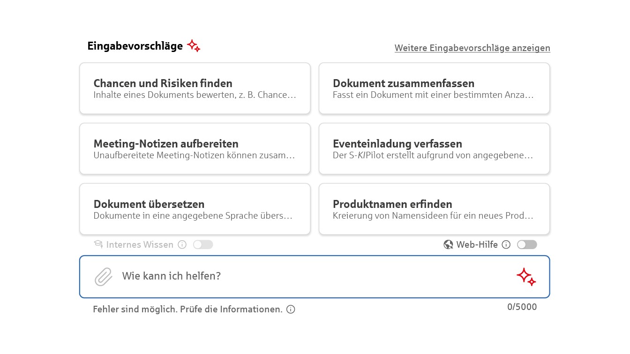
Task: Turn on the Web-Hilfe switch
Action: (x=527, y=244)
